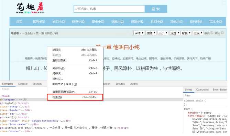Toggle the 夜间 night mode checkbox
This screenshot has height=136, width=230.
point(222,33)
